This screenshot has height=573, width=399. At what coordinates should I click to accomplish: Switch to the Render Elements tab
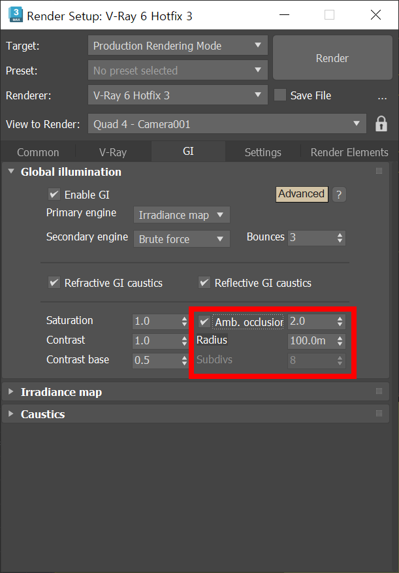pyautogui.click(x=349, y=152)
